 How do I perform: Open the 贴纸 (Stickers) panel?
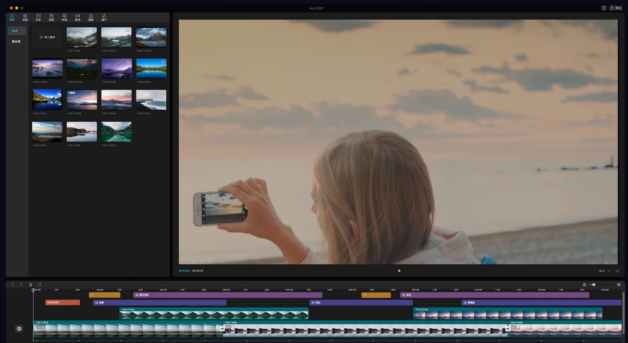51,17
